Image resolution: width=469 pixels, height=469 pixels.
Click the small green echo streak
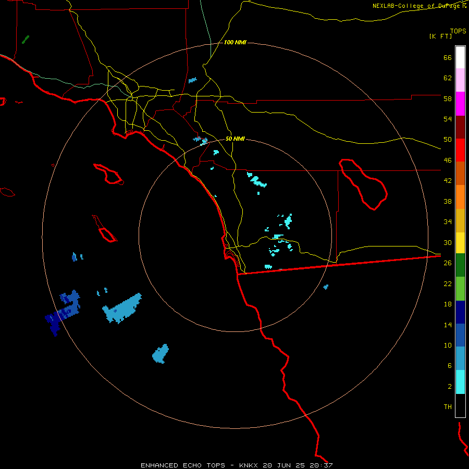[26, 40]
